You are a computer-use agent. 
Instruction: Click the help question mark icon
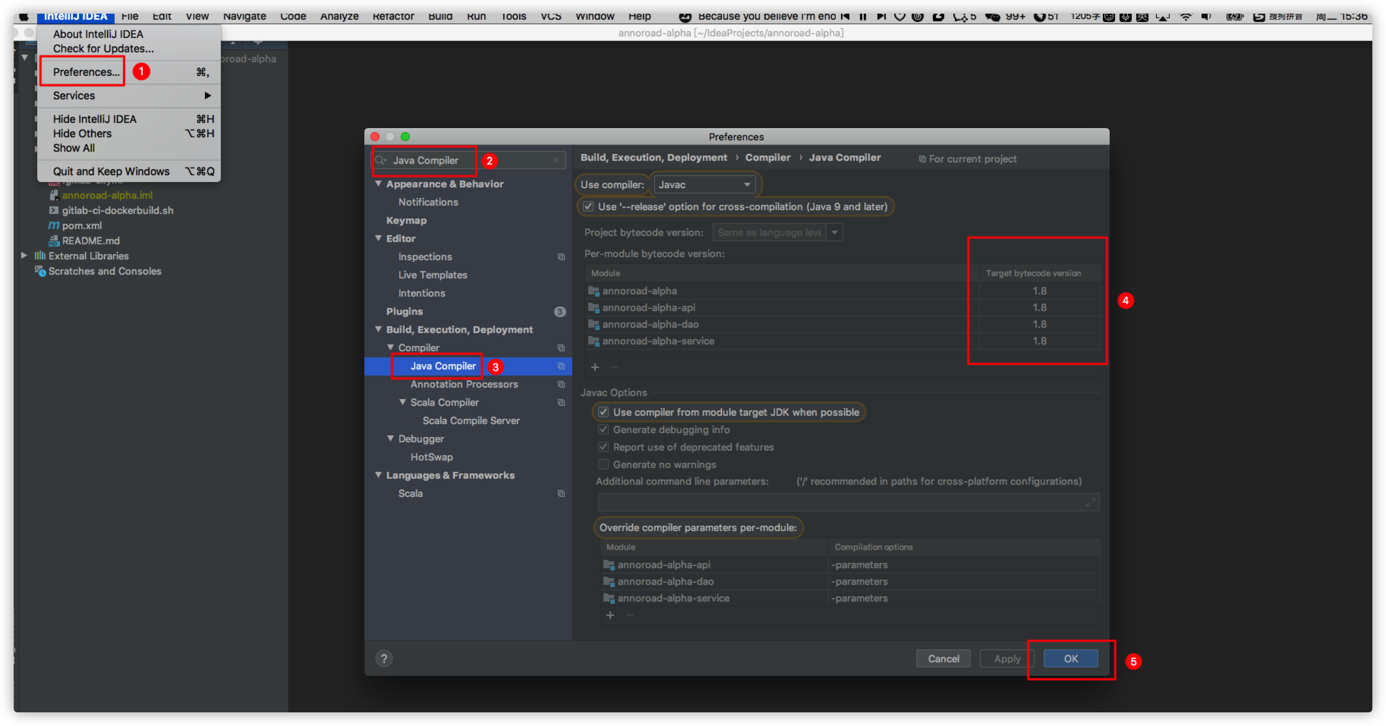click(384, 658)
